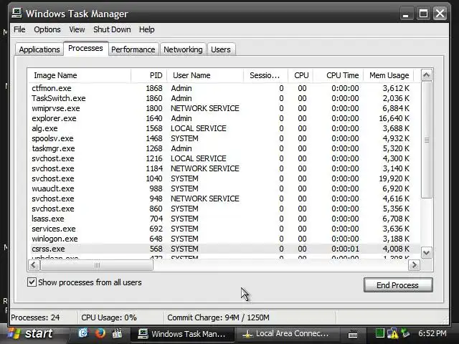
Task: Click the vertical scrollbar down arrow
Action: (426, 253)
